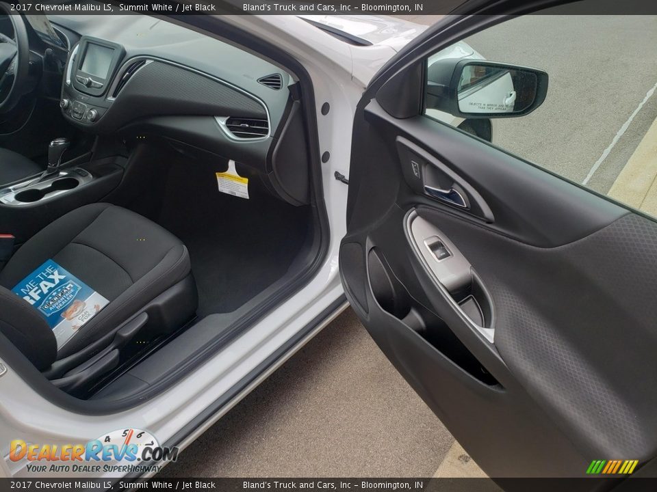Click the '.com' portion of the DealerRevs logo

[155, 452]
